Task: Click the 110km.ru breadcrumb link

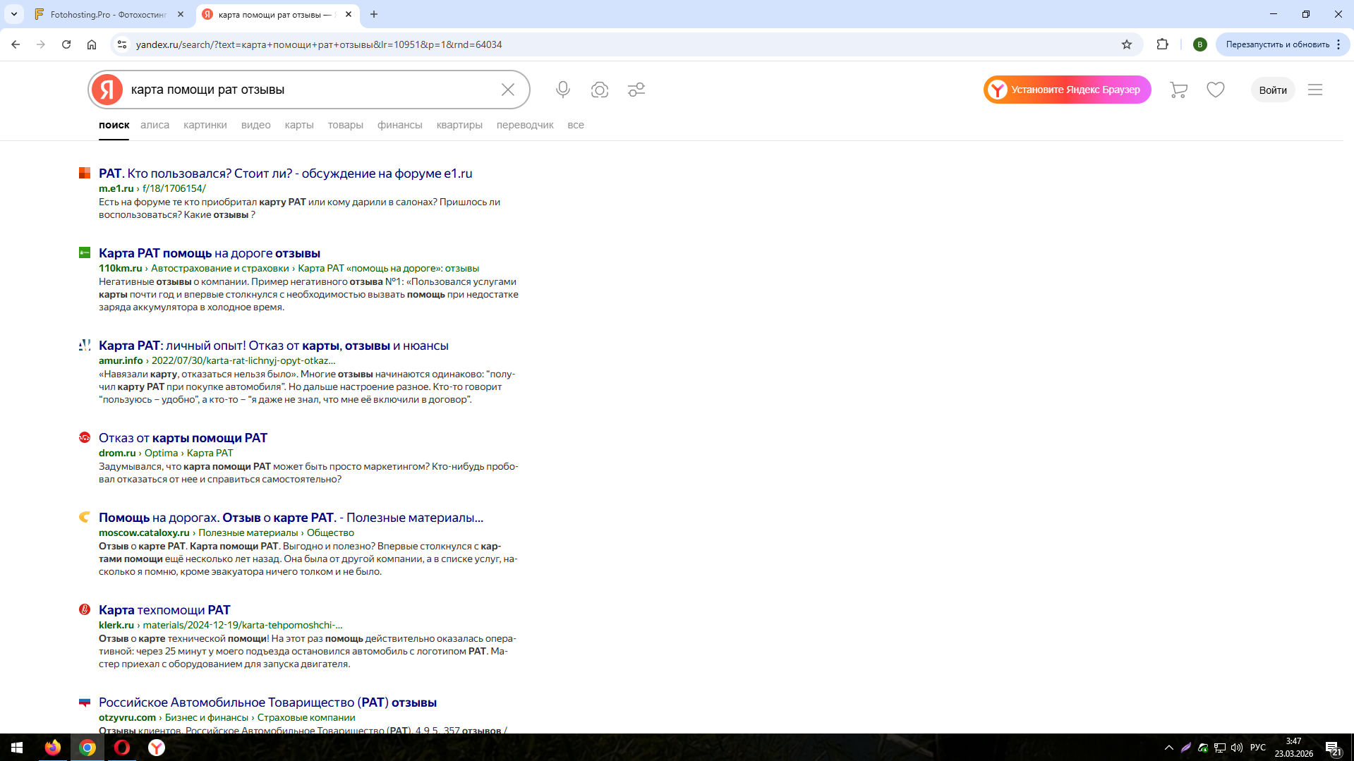Action: [x=121, y=268]
